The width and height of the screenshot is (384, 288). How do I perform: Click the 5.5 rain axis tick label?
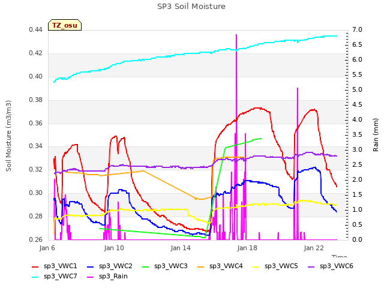[358, 74]
